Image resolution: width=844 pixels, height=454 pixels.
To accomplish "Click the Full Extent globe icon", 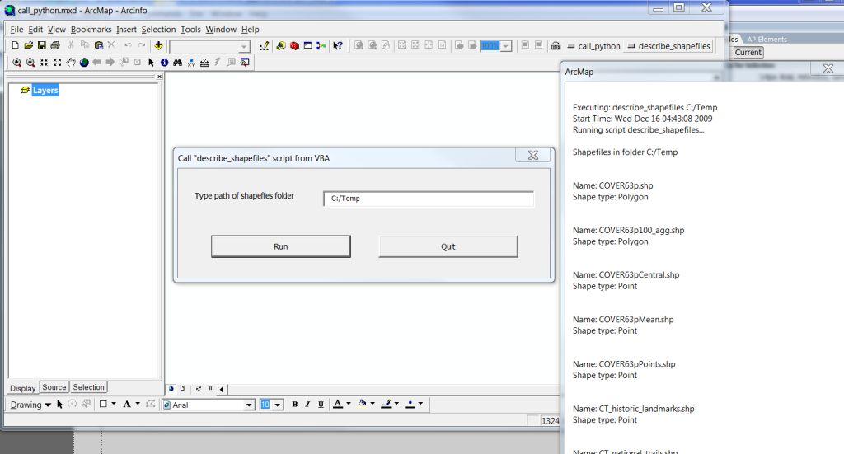I will [84, 63].
